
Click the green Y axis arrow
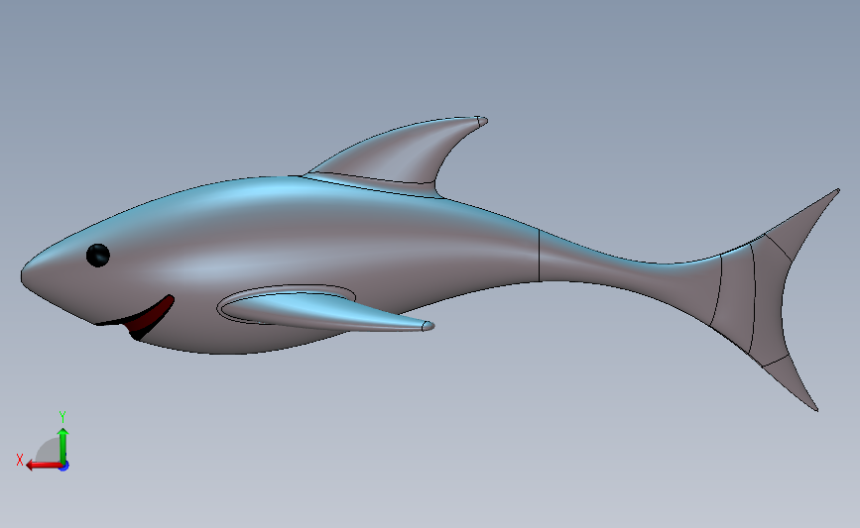(x=63, y=446)
